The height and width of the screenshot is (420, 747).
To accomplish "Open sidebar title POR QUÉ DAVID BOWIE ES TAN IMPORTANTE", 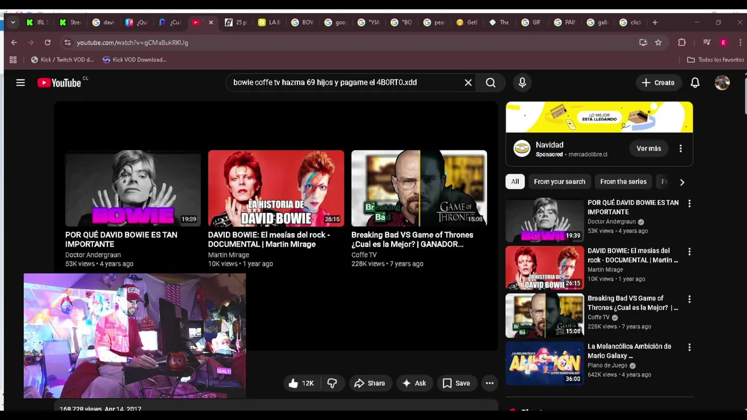I will (633, 207).
